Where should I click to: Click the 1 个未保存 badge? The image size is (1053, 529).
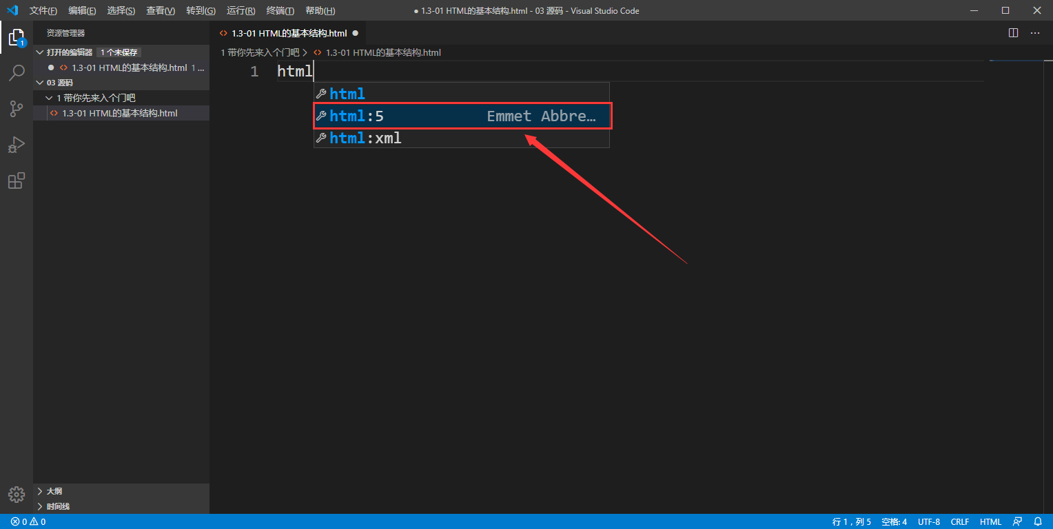coord(119,52)
